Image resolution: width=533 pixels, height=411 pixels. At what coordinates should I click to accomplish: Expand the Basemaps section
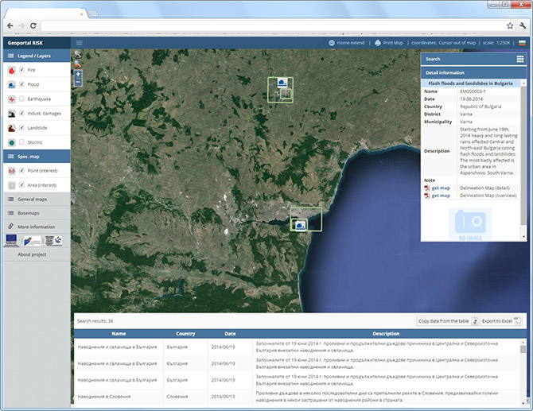coord(37,213)
